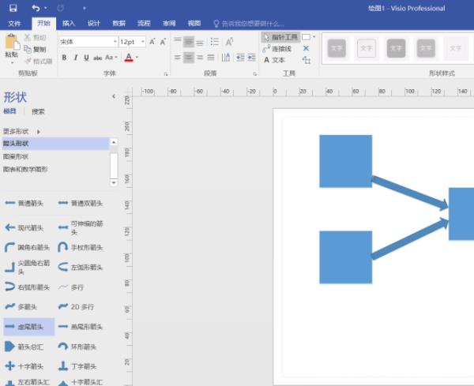Align text right
Viewport: 474px width, 386px height.
tap(200, 57)
